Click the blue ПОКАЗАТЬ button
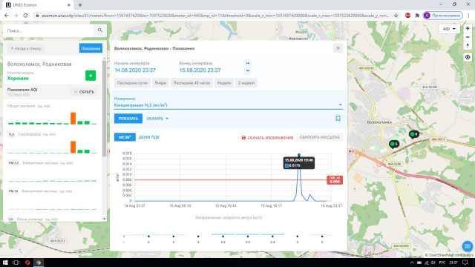This screenshot has width=475, height=267. [x=128, y=119]
